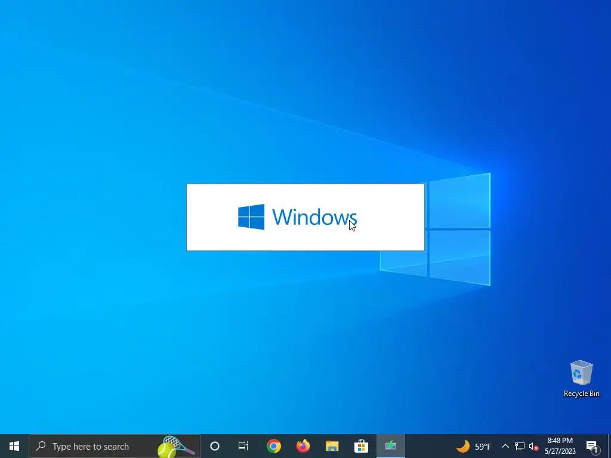
Task: Click the tennis racket search highlight icon
Action: [176, 446]
